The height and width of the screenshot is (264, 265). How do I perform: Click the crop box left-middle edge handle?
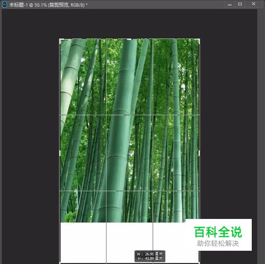point(60,153)
